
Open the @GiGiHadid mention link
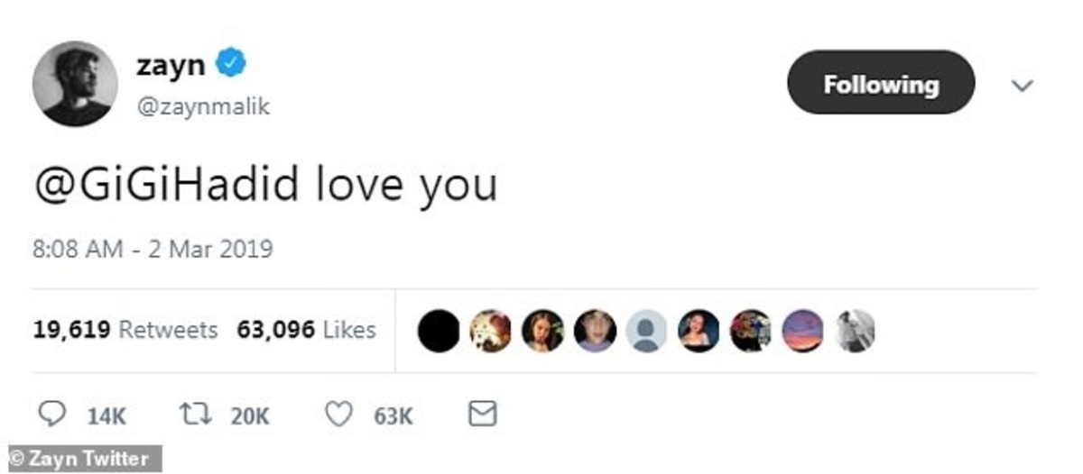point(167,185)
